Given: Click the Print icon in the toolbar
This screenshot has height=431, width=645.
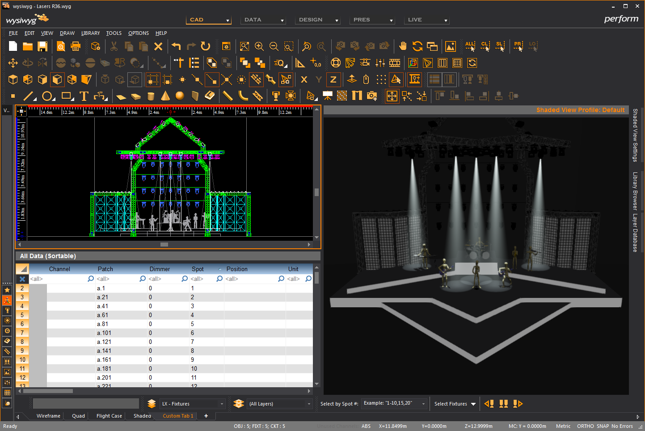Looking at the screenshot, I should [76, 46].
